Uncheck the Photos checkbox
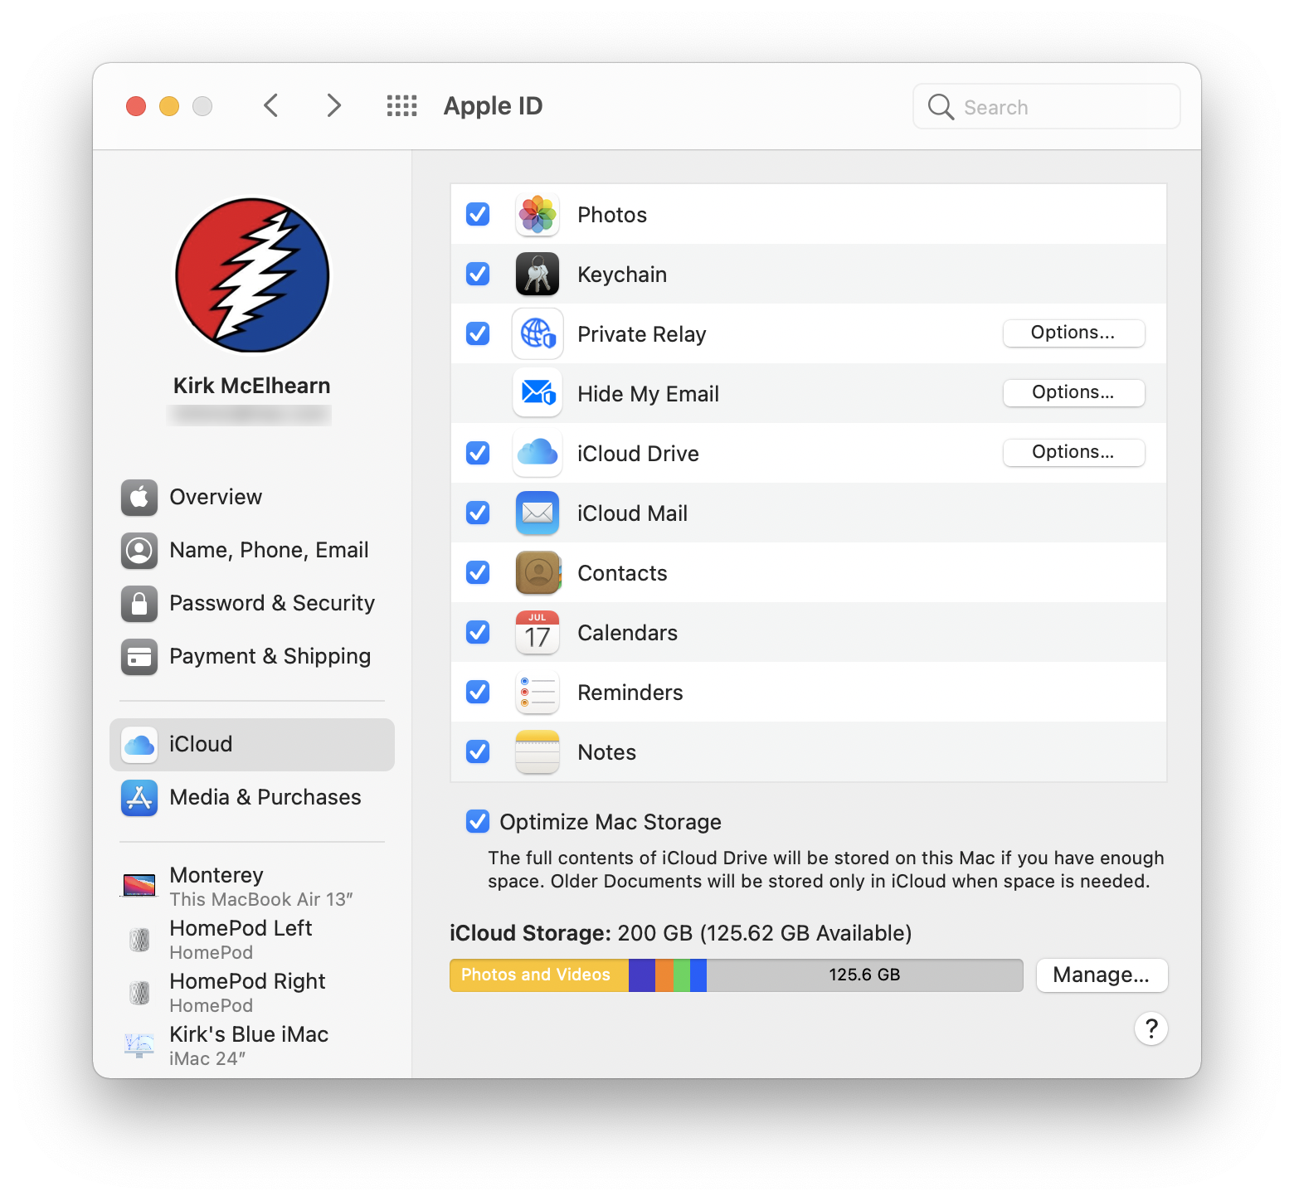This screenshot has height=1201, width=1294. point(478,214)
